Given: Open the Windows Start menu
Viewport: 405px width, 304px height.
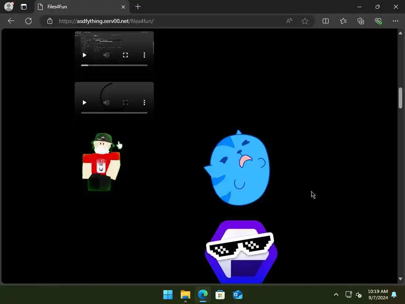Looking at the screenshot, I should click(x=168, y=294).
